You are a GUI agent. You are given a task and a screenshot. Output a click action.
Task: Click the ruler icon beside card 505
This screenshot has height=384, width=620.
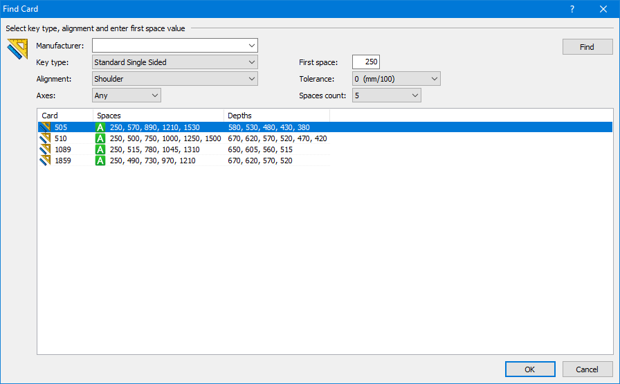click(x=46, y=127)
